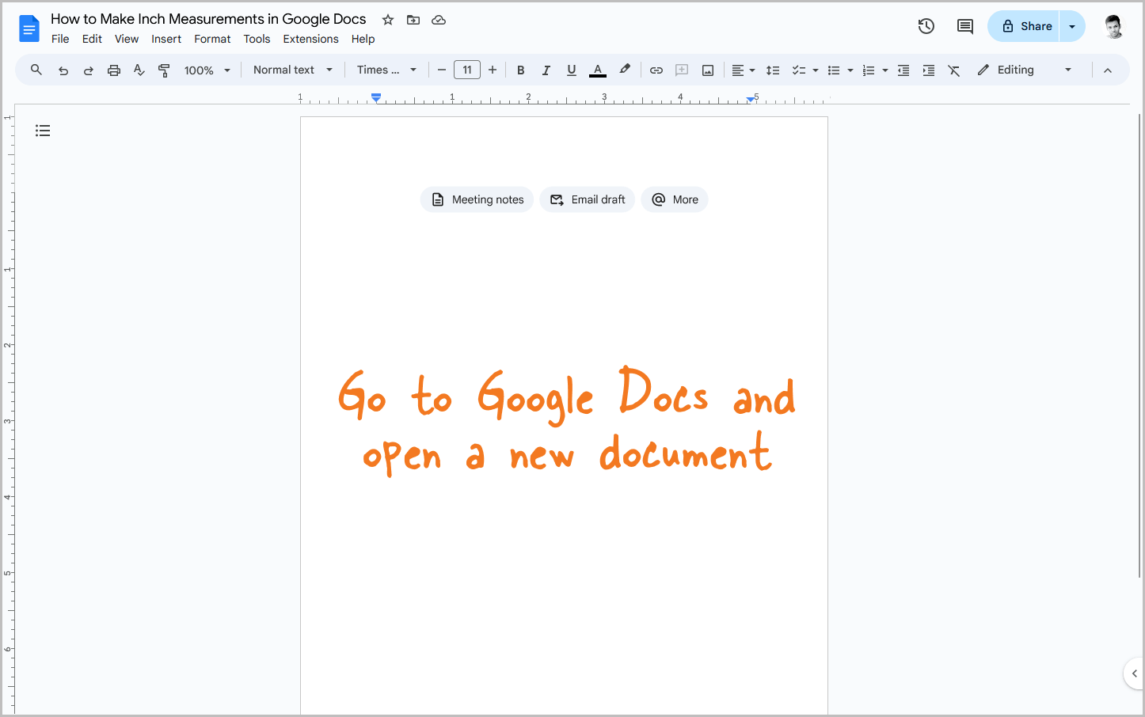
Task: Open the Insert menu
Action: coord(166,39)
